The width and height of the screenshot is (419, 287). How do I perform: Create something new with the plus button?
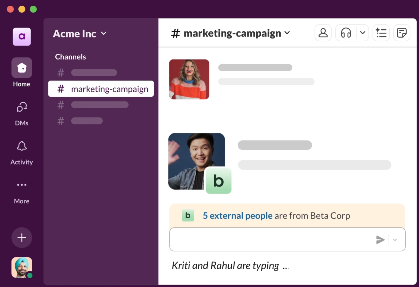(22, 237)
